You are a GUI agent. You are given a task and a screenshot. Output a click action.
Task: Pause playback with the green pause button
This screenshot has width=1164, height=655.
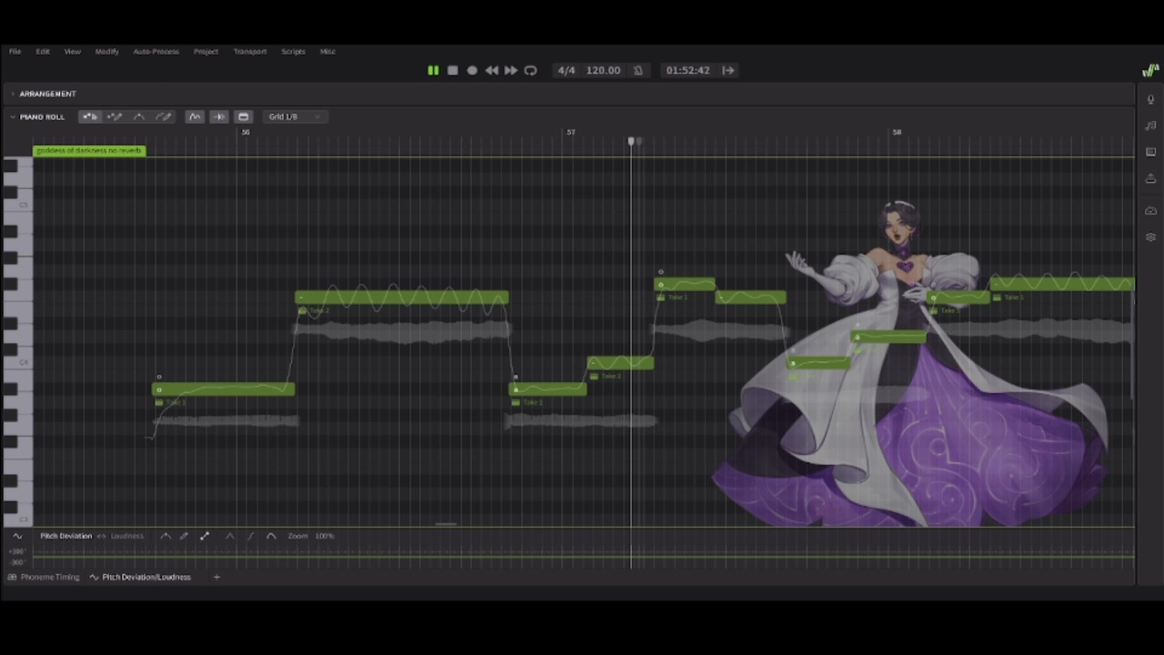[x=433, y=70]
